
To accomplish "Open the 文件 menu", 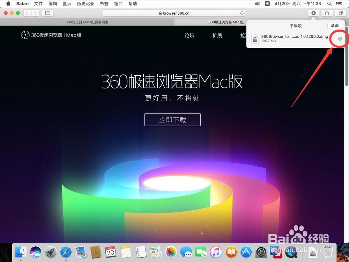I will pos(38,3).
